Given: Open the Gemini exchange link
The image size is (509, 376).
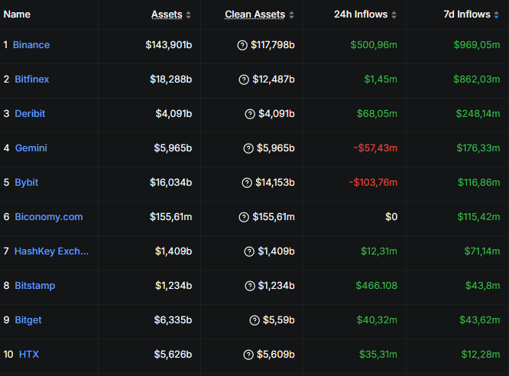Looking at the screenshot, I should (31, 148).
